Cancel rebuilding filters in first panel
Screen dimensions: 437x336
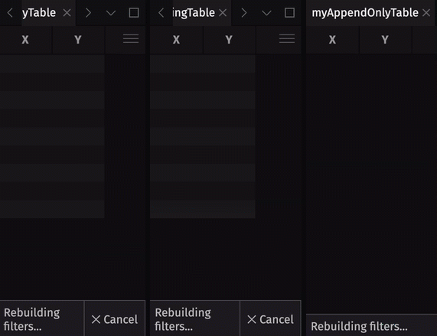[115, 319]
